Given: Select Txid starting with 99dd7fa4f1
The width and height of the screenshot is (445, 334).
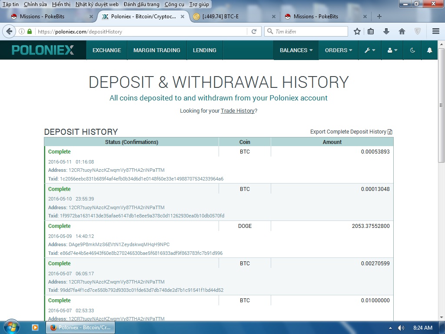Looking at the screenshot, I should click(142, 290).
